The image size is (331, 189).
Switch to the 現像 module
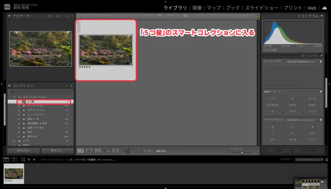[x=197, y=8]
